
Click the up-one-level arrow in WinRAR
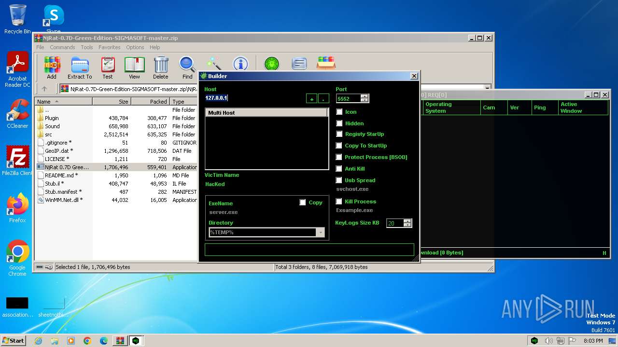coord(44,89)
